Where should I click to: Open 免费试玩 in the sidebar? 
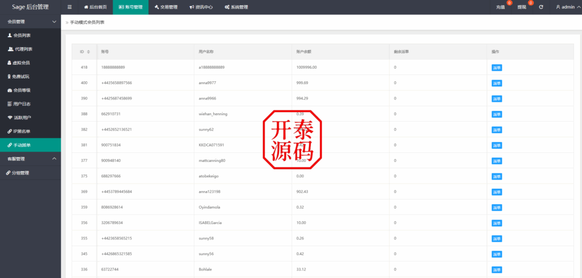tap(31, 76)
